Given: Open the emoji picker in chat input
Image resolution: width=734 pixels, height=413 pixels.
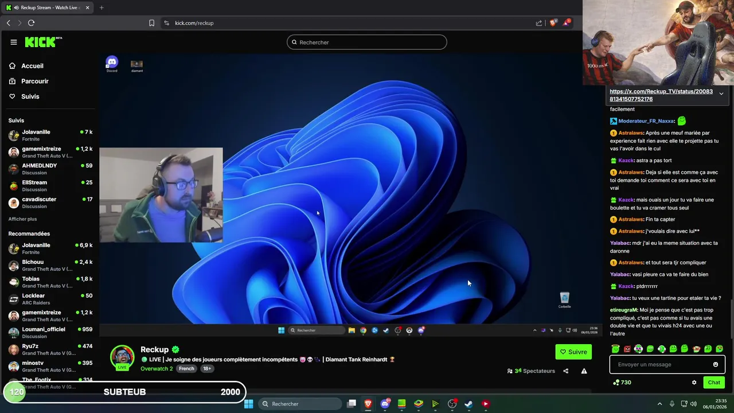Looking at the screenshot, I should coord(716,364).
